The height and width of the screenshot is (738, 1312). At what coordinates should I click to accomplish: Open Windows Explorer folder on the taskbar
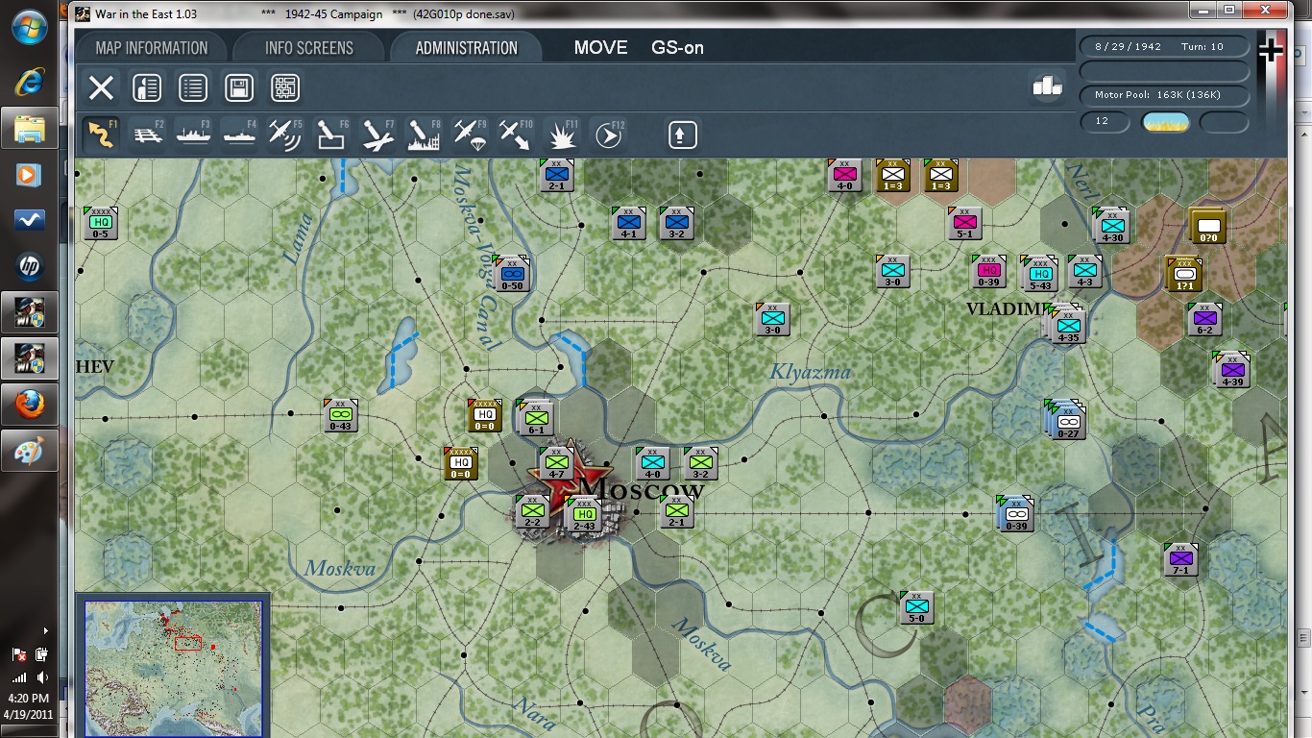point(30,128)
